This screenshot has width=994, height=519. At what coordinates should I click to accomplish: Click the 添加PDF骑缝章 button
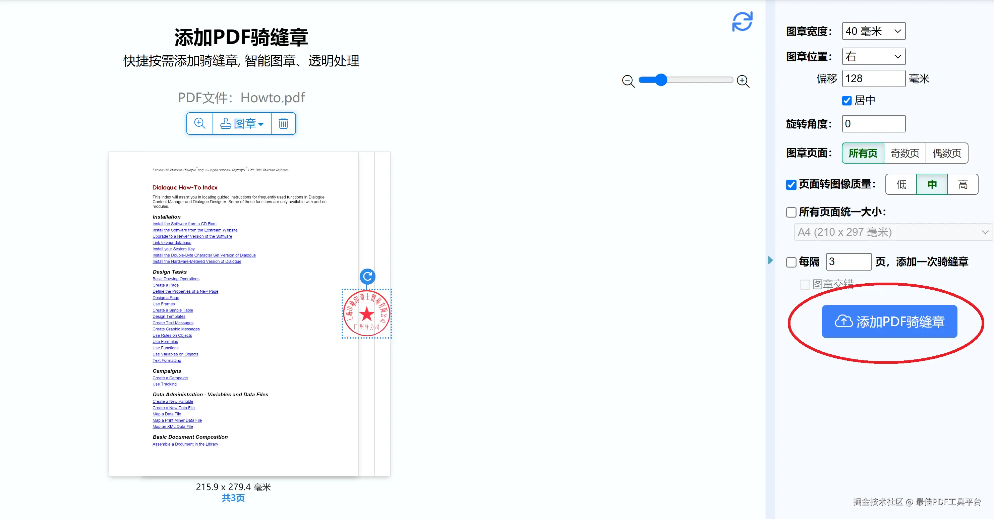(x=889, y=322)
